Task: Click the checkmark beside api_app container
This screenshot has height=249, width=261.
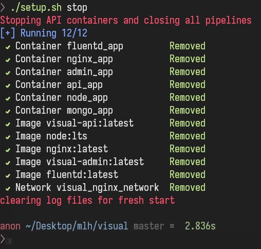Action: [8, 85]
